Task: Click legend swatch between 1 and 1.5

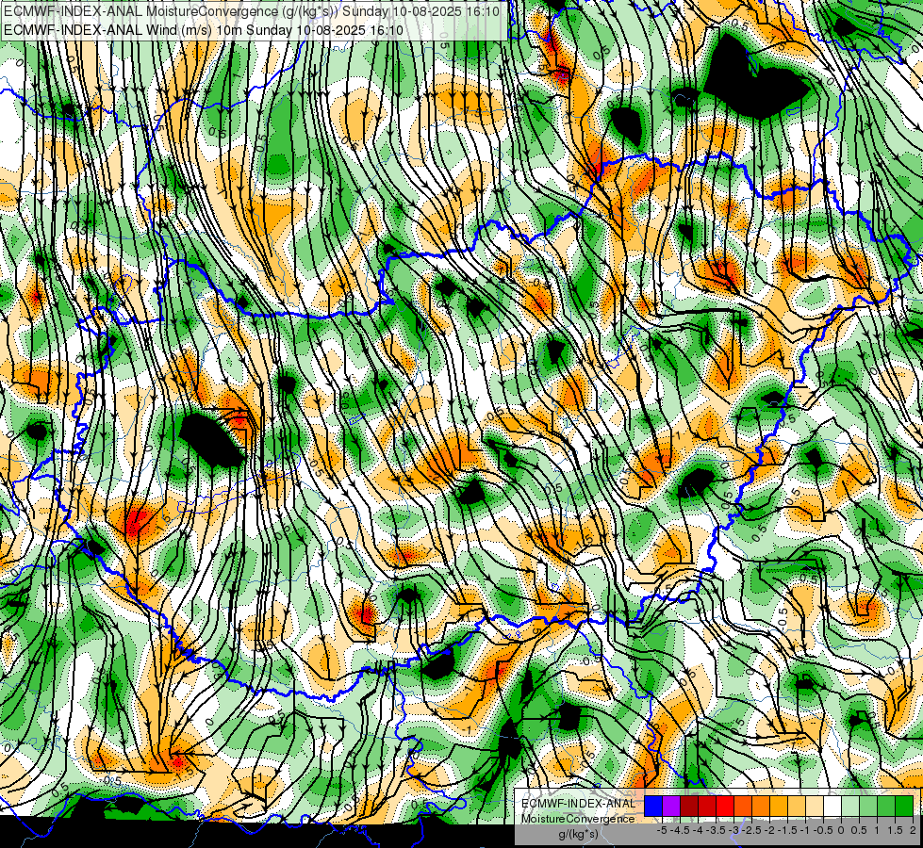Action: tap(886, 806)
